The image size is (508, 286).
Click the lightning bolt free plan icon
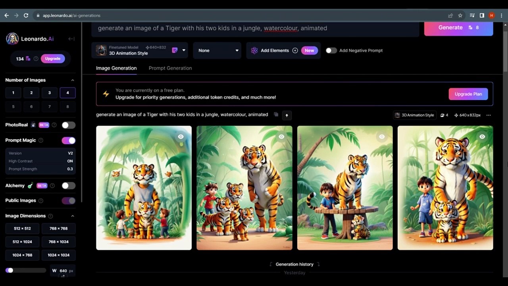click(106, 94)
